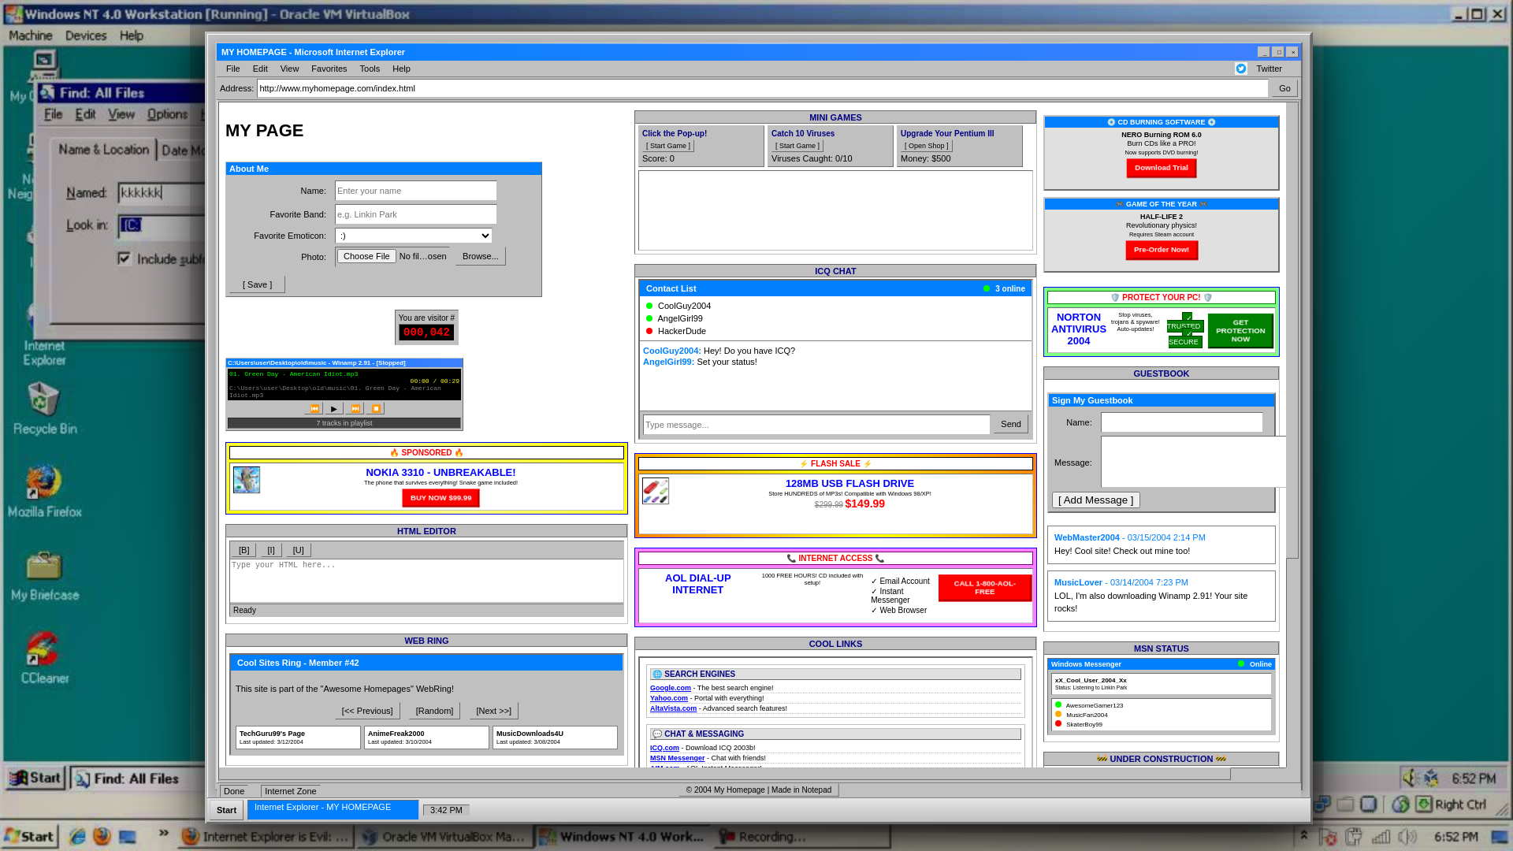The width and height of the screenshot is (1513, 851).
Task: Open AltaVista.com link
Action: pos(673,708)
